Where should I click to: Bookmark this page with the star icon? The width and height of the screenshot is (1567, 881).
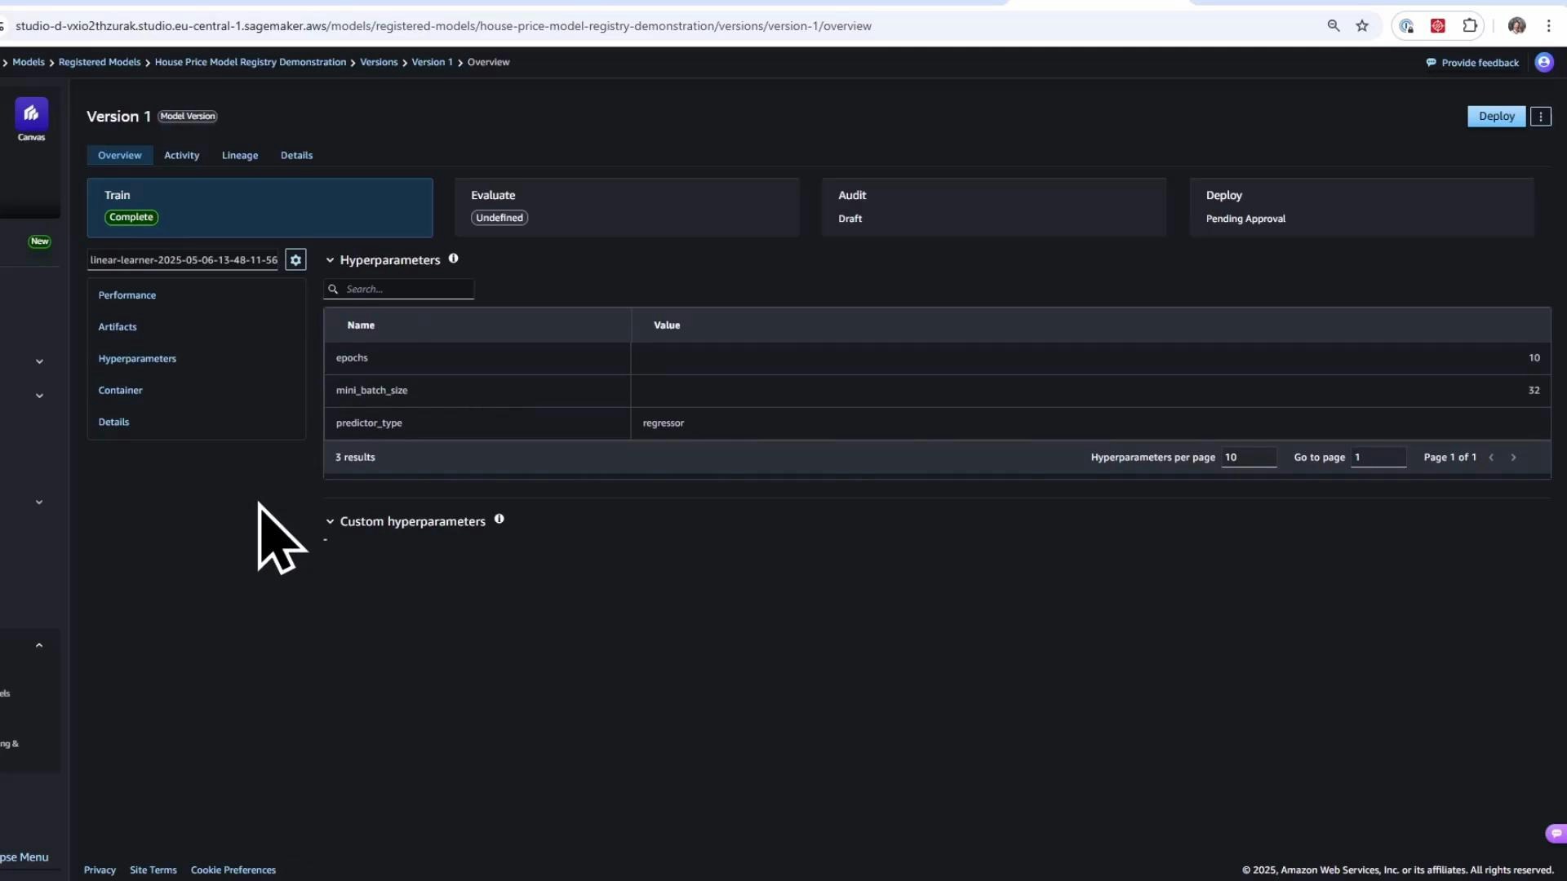pos(1362,26)
